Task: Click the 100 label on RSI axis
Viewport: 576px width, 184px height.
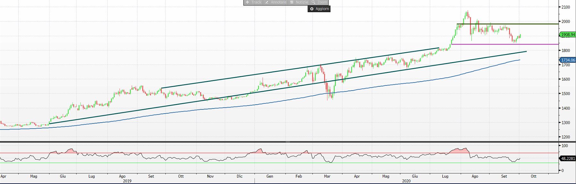Action: point(565,146)
